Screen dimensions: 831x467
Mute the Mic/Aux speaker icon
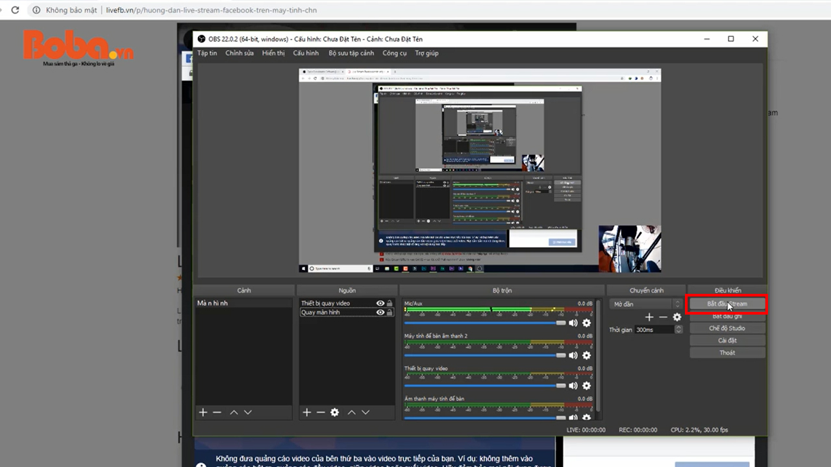point(573,323)
